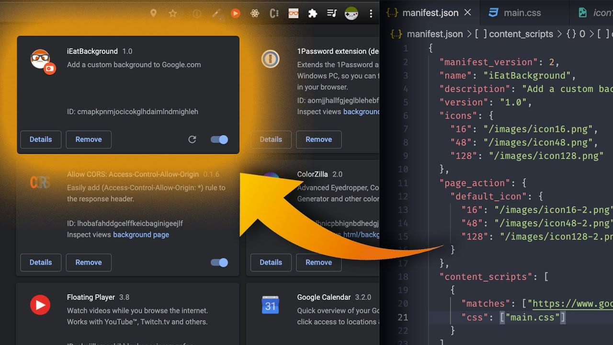Open Details for the iEatBackground extension
Image resolution: width=613 pixels, height=345 pixels.
pyautogui.click(x=41, y=139)
